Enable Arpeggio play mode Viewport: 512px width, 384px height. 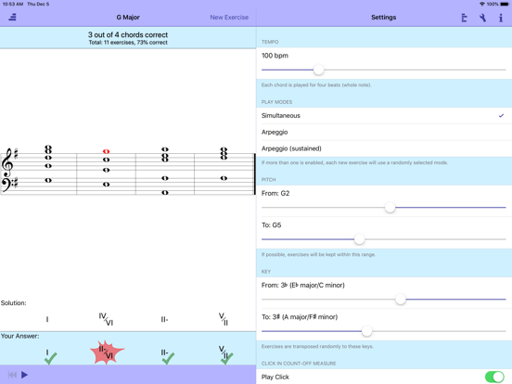[384, 133]
